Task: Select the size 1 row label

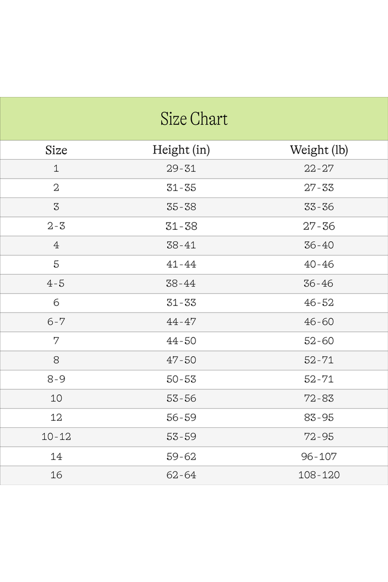Action: click(56, 169)
